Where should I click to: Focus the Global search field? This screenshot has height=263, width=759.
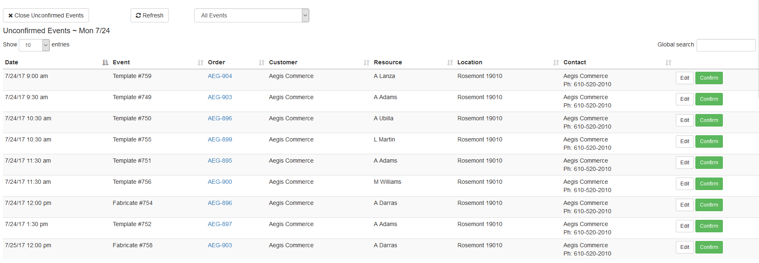[x=726, y=45]
